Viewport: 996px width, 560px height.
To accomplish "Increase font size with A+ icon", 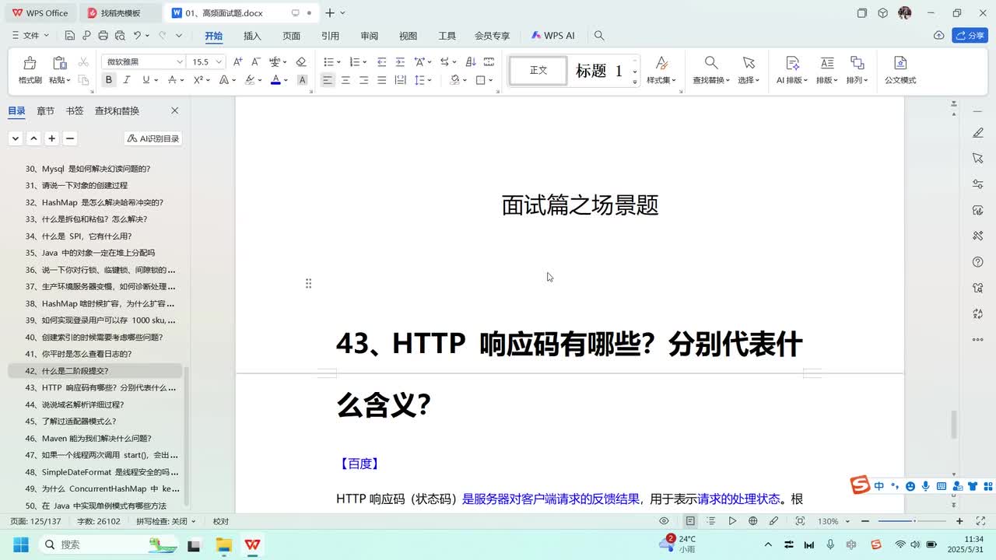I will tap(238, 61).
